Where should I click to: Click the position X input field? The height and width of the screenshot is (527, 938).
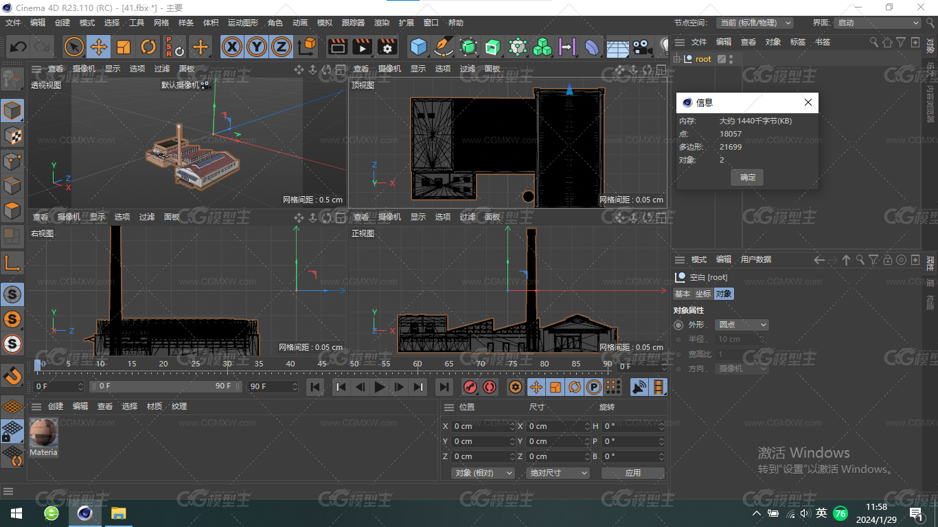pyautogui.click(x=483, y=426)
